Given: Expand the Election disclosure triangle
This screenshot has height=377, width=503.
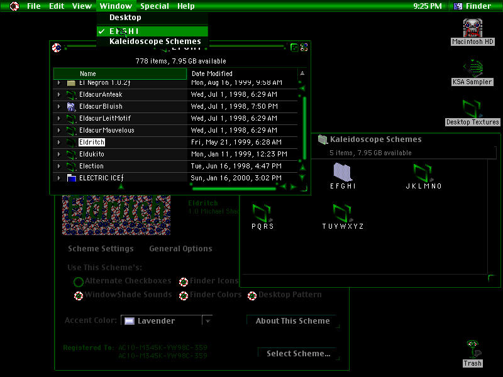Looking at the screenshot, I should pos(58,166).
